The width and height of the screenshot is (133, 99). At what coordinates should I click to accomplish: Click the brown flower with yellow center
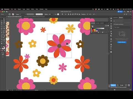coord(43,61)
